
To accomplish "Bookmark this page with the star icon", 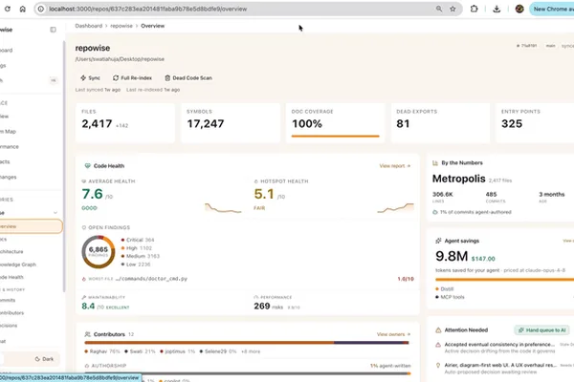I will click(453, 9).
